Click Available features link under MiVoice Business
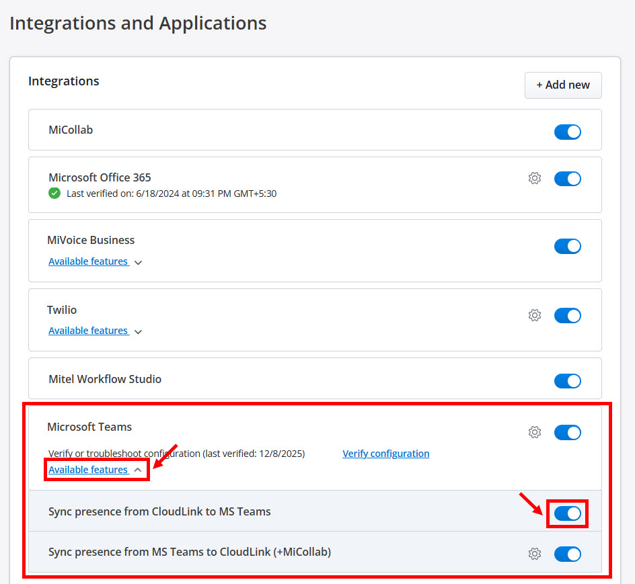This screenshot has height=584, width=635. point(88,261)
